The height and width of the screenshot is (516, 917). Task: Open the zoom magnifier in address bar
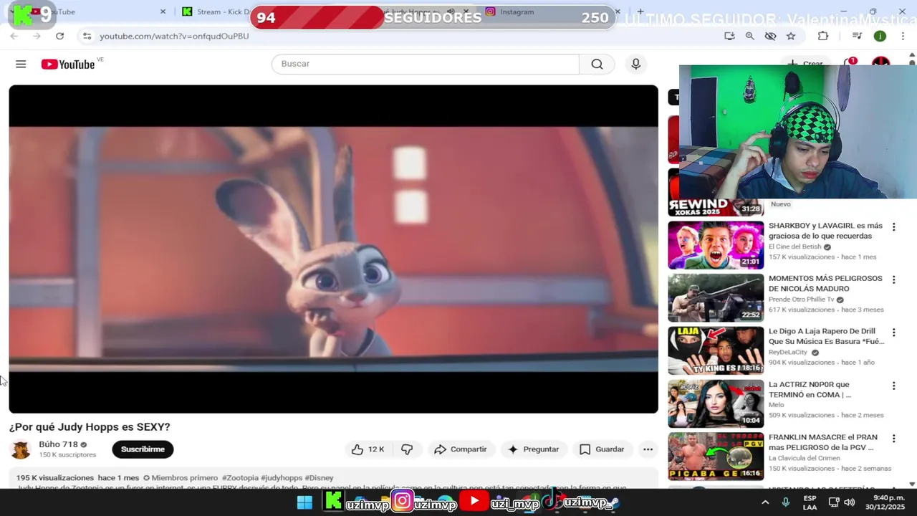(749, 36)
